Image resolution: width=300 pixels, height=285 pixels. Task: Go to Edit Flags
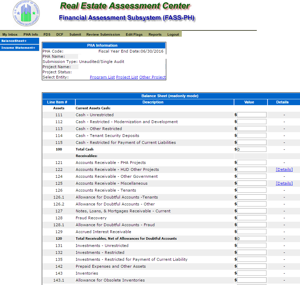pos(134,35)
